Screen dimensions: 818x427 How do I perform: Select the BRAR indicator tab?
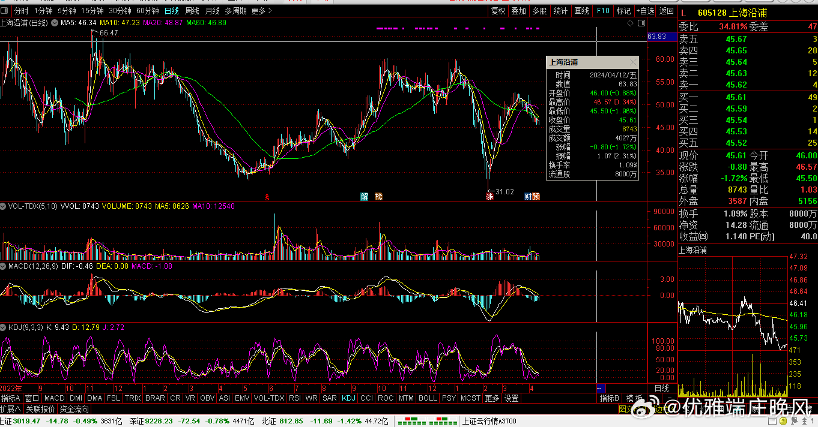[x=155, y=398]
